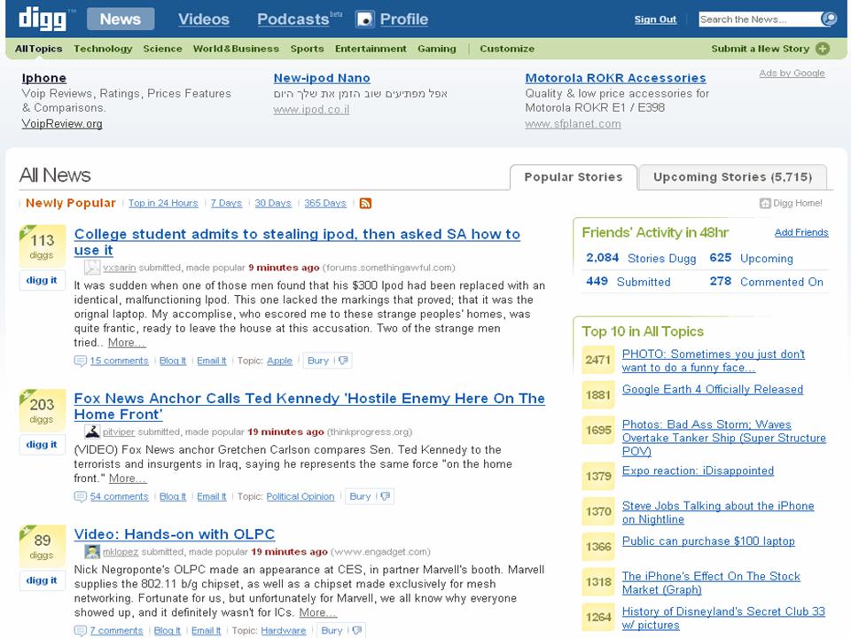Open Public can purchase $100 laptop
Viewport: 851px width, 638px height.
708,541
